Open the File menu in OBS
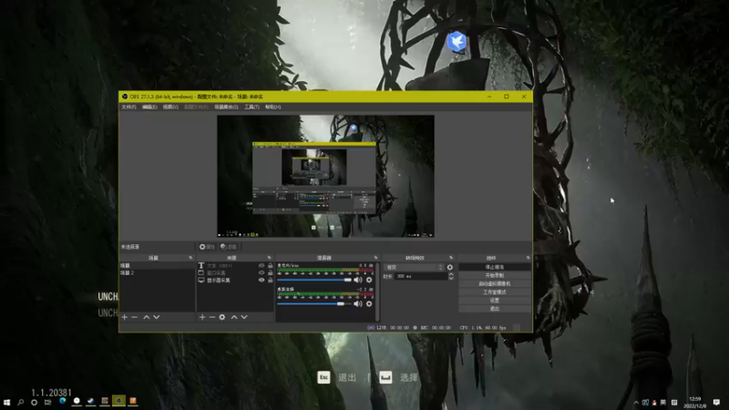The width and height of the screenshot is (729, 410). (x=128, y=107)
